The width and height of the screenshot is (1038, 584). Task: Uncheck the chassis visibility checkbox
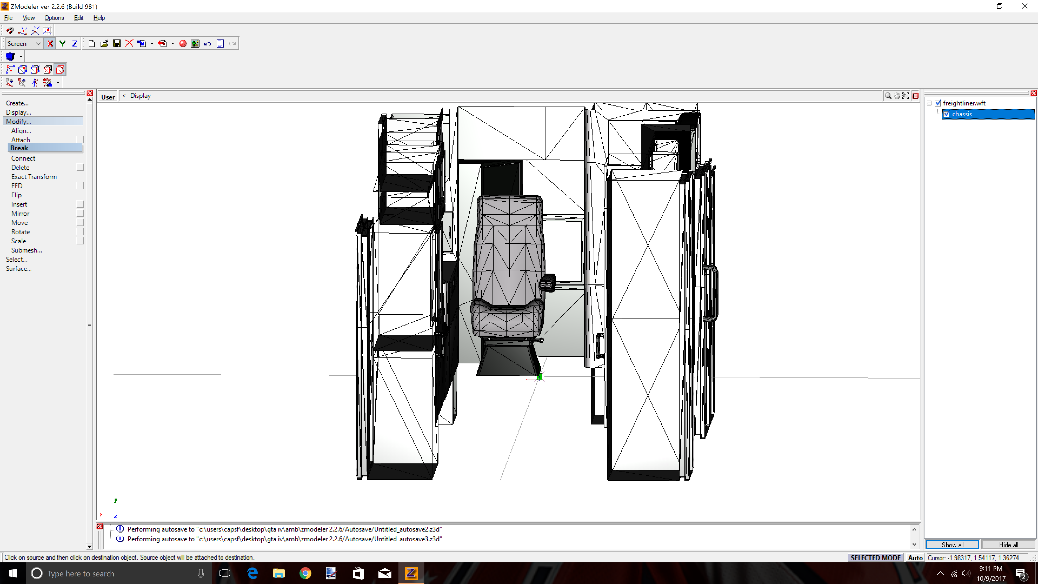[947, 114]
